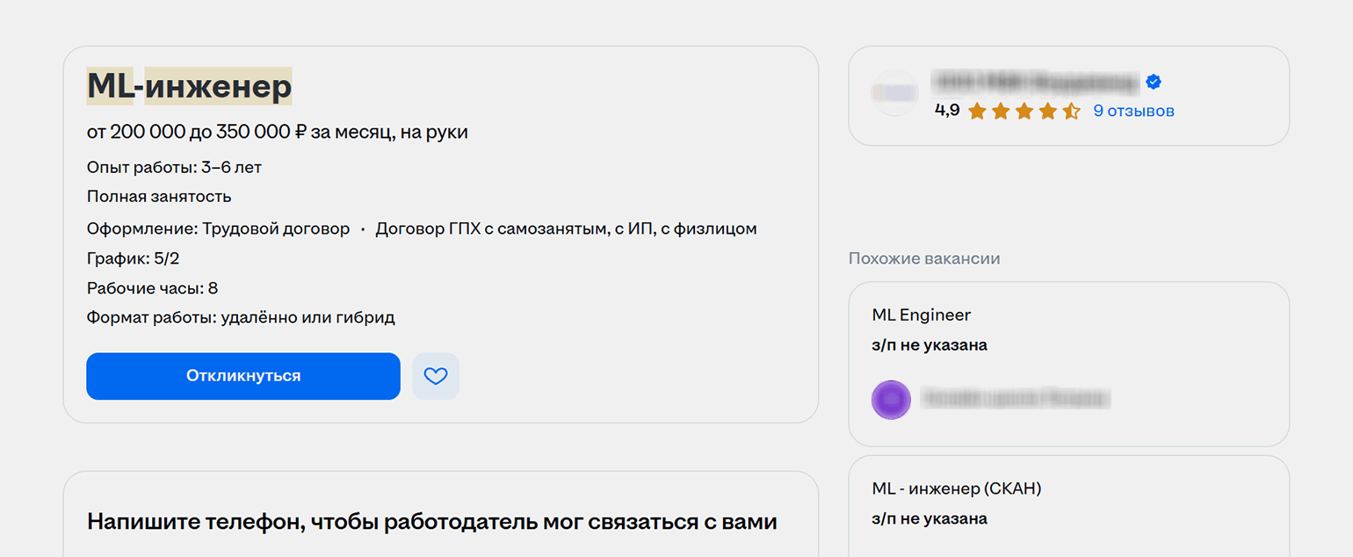Viewport: 1353px width, 557px height.
Task: Click the Похожие вакансии heading
Action: click(x=923, y=258)
